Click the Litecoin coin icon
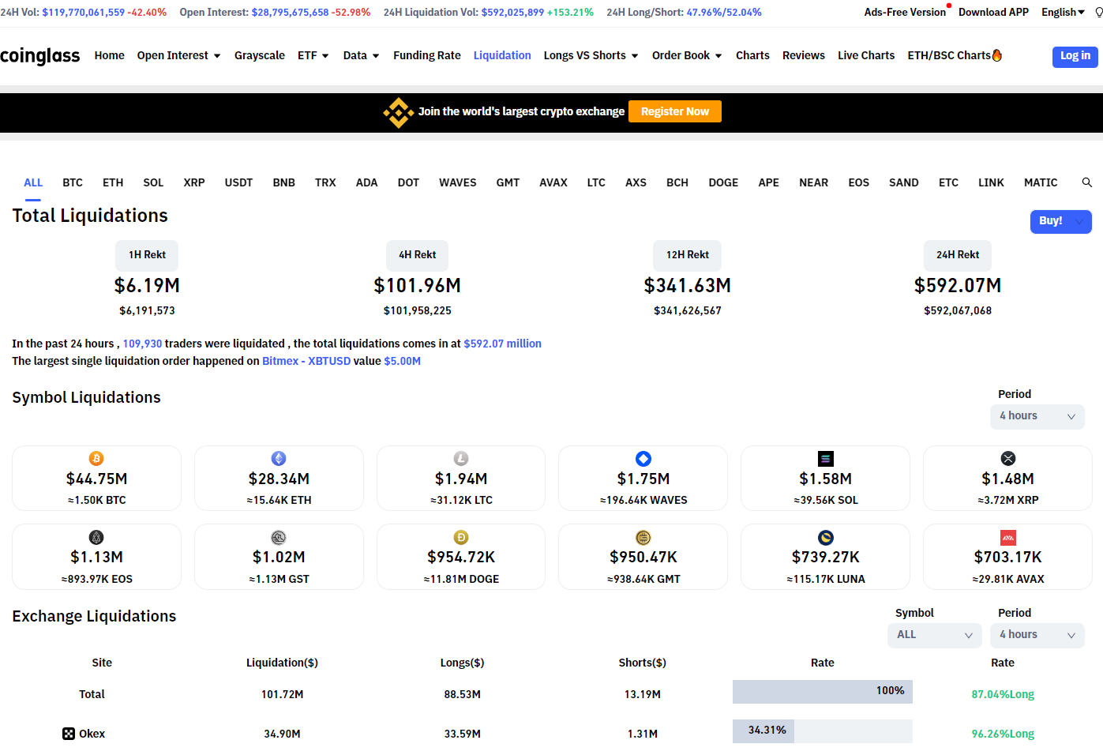The width and height of the screenshot is (1103, 755). (x=461, y=459)
